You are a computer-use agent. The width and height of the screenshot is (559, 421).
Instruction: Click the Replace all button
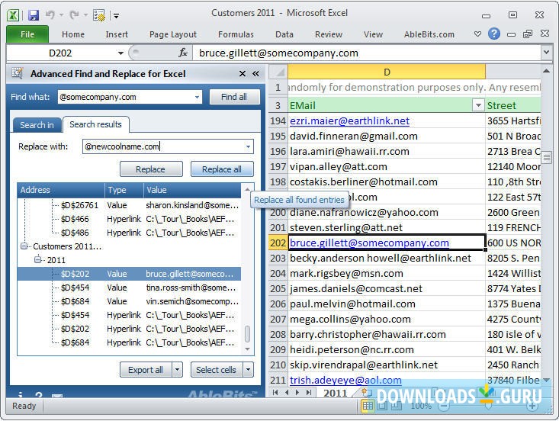pos(222,169)
